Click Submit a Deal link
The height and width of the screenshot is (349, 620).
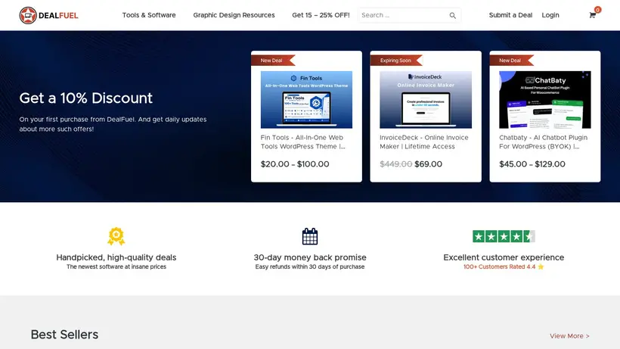tap(510, 15)
